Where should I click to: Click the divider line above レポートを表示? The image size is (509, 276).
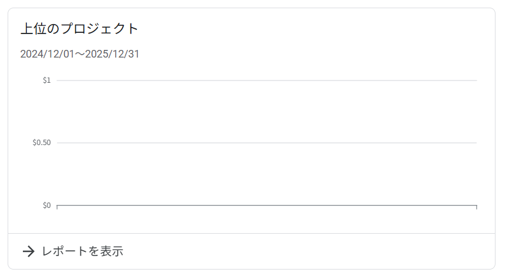(x=252, y=234)
